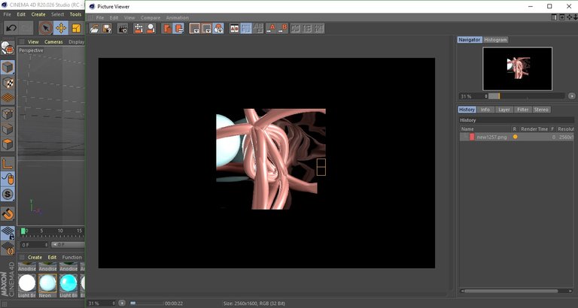This screenshot has height=308, width=578.
Task: Click the Make Editable icon in Cinema 4D
Action: point(8,48)
